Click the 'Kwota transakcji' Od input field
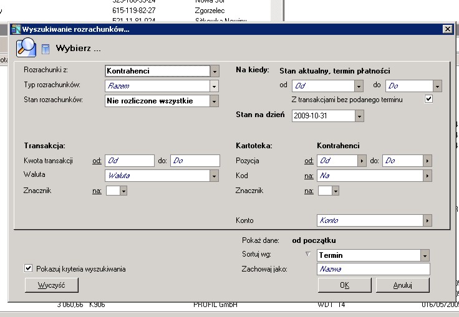 coord(129,161)
